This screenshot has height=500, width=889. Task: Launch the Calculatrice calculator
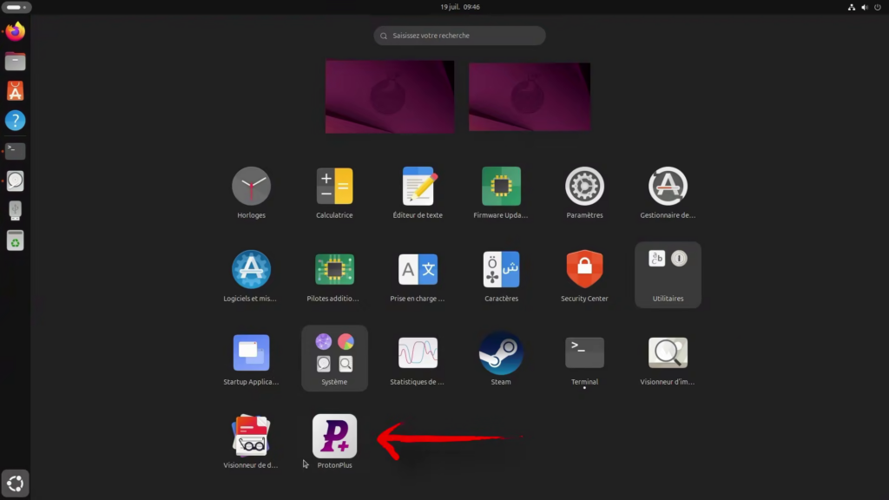coord(334,187)
